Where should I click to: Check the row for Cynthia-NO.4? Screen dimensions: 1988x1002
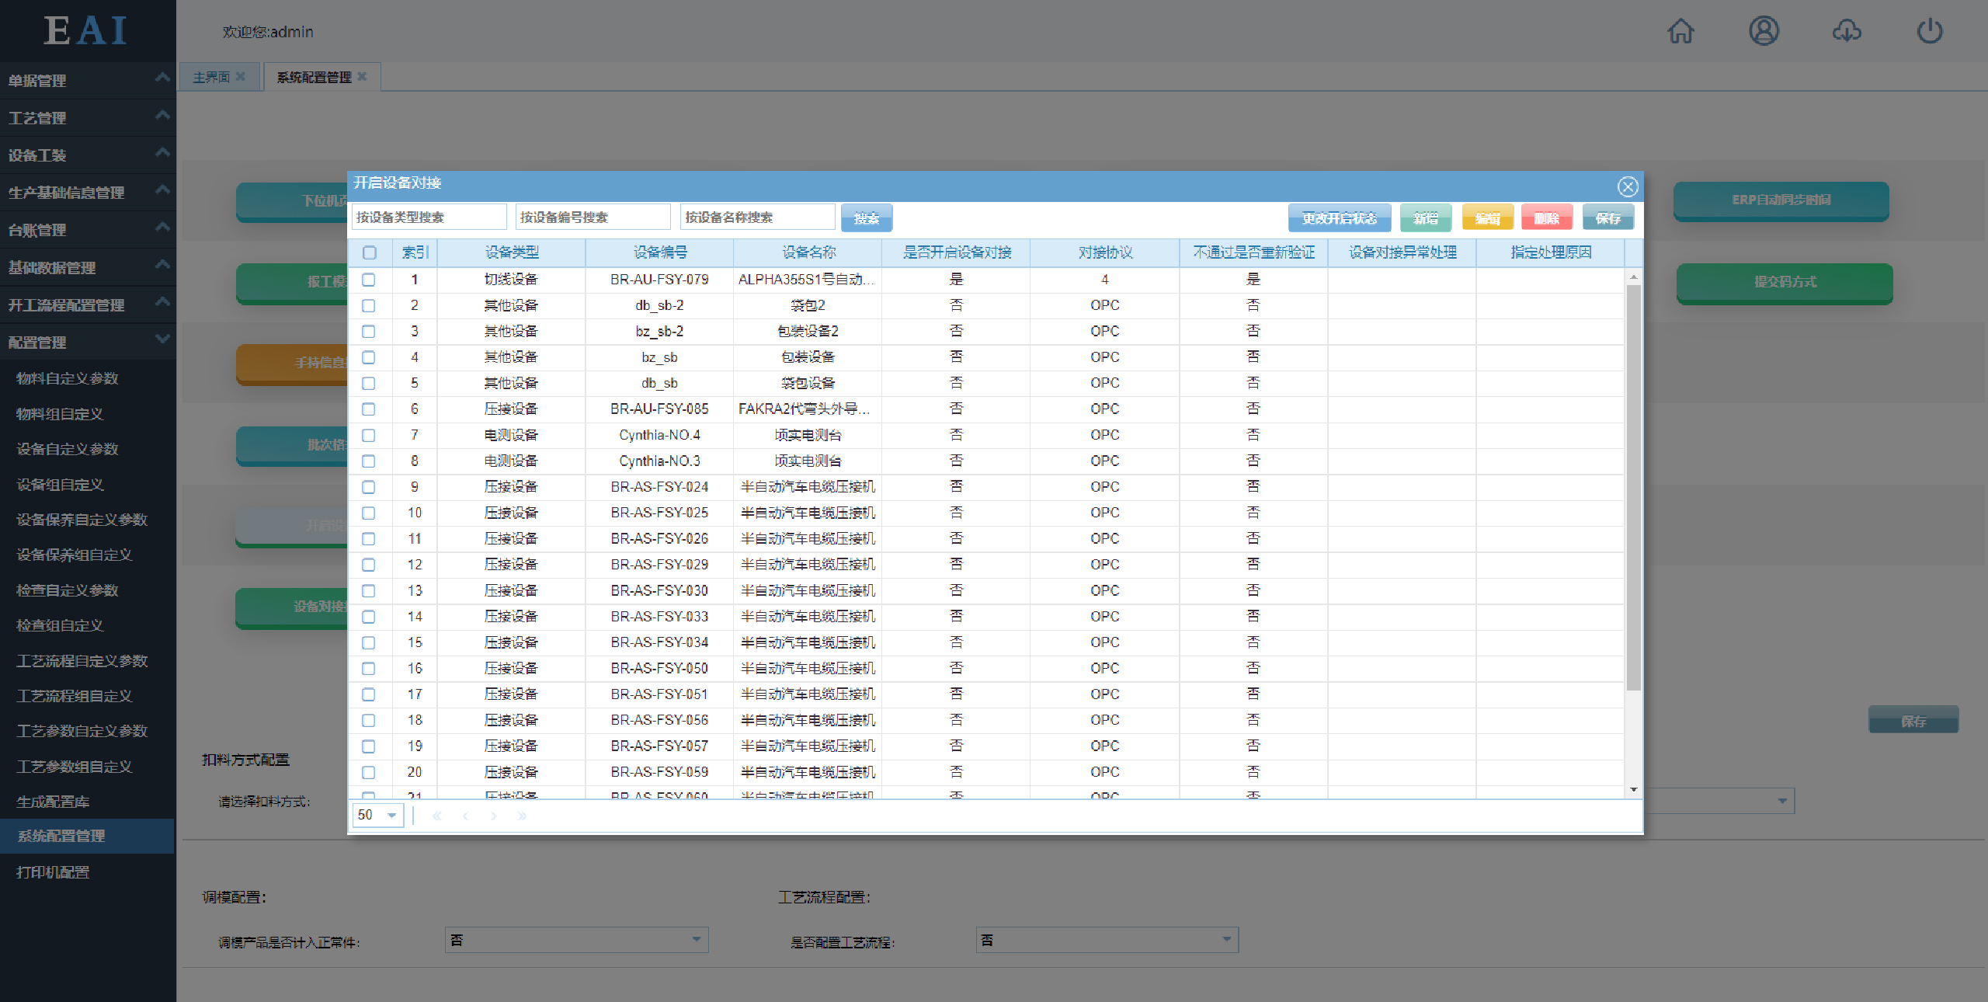369,435
